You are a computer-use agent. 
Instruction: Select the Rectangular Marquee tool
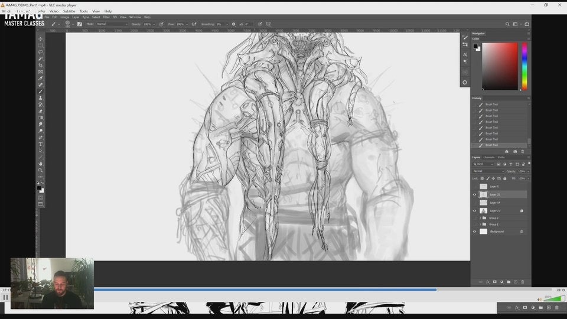[x=41, y=45]
